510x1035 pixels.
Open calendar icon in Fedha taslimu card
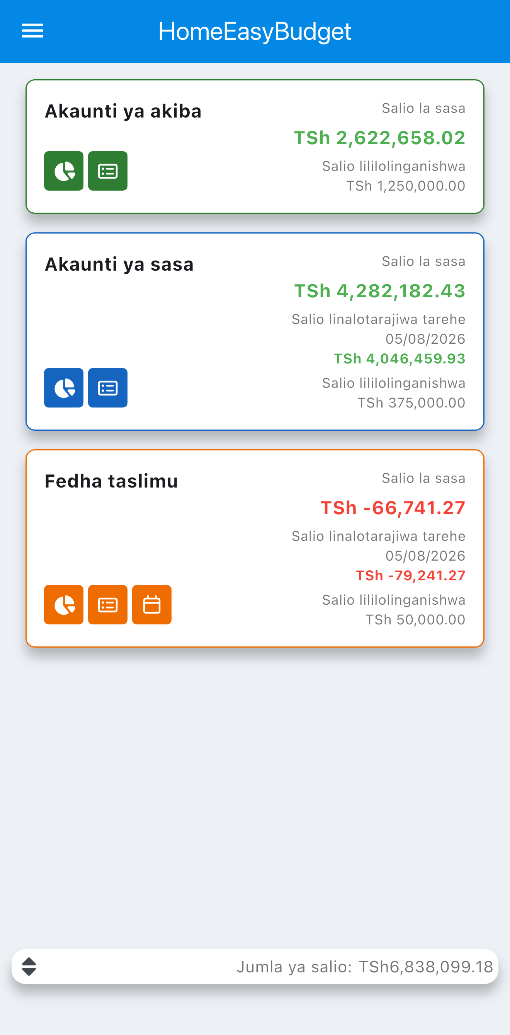152,605
